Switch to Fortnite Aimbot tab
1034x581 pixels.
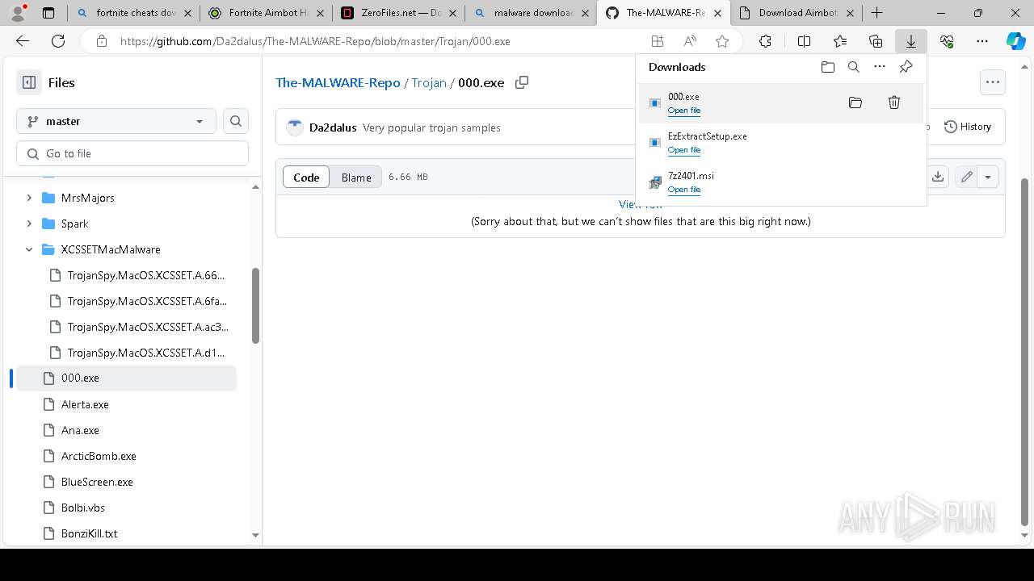tap(267, 13)
